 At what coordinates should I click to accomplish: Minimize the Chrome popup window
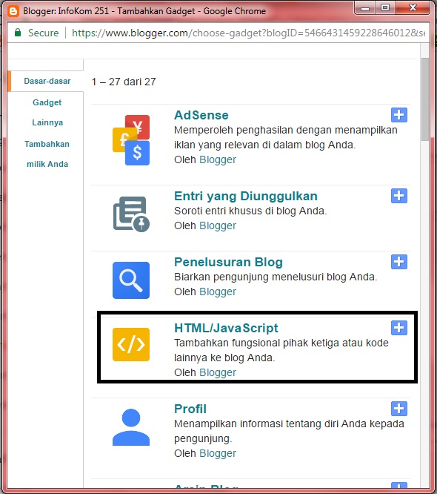[365, 8]
